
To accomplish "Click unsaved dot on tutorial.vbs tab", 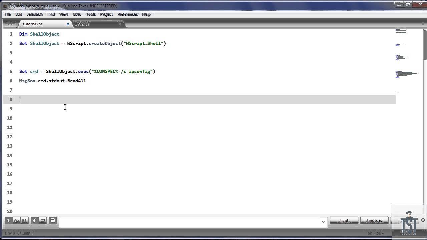I will coord(68,24).
